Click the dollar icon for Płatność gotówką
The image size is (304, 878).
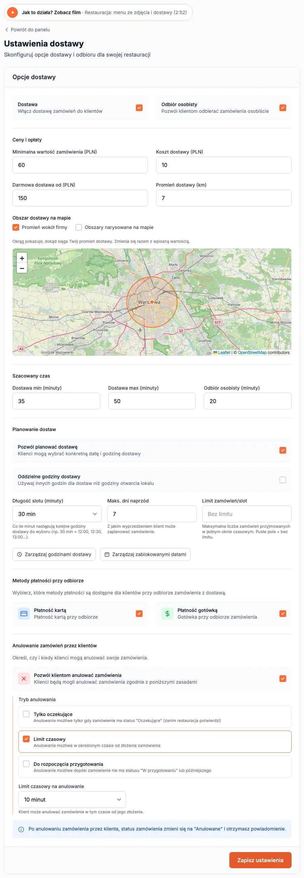coord(167,614)
